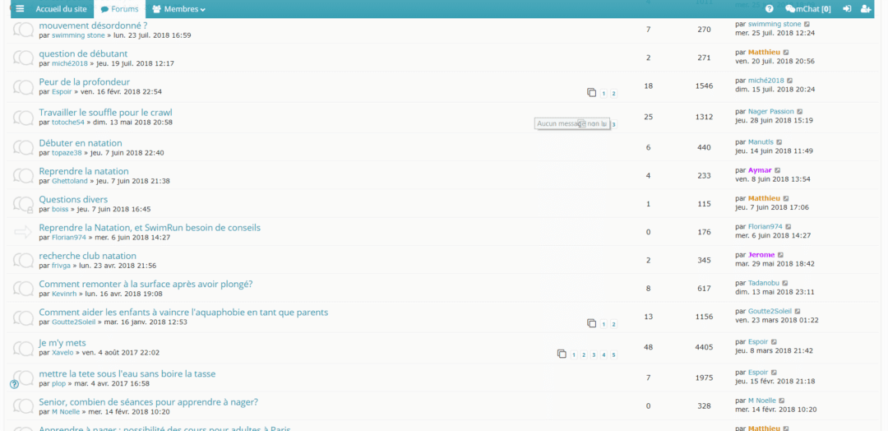Click small help circle icon near mettre la tete topic
This screenshot has width=888, height=431.
[14, 384]
